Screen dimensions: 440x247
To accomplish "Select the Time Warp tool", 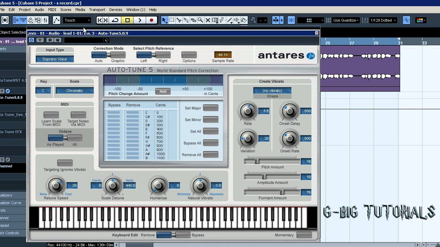I will (x=215, y=20).
